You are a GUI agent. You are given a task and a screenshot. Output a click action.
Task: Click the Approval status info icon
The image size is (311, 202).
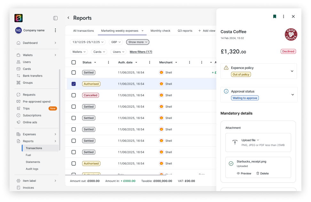click(x=226, y=91)
